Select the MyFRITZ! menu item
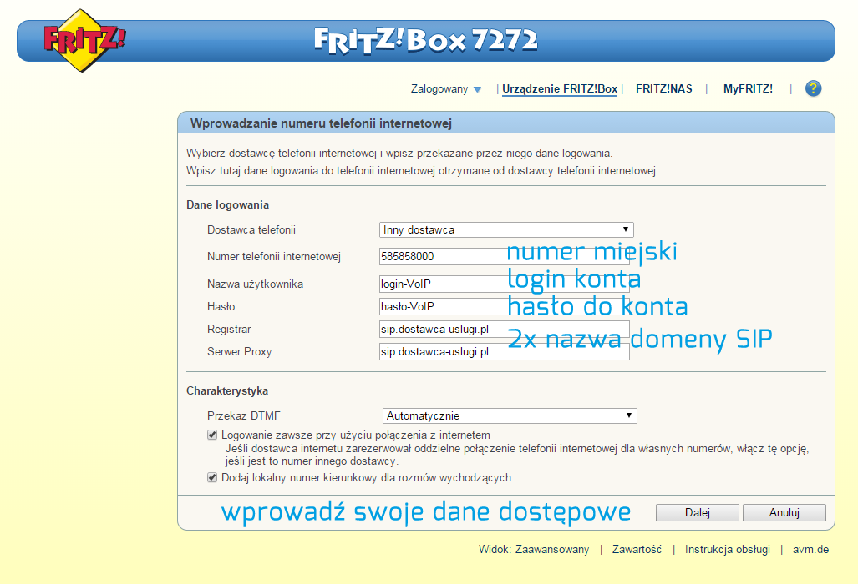Image resolution: width=858 pixels, height=584 pixels. tap(748, 88)
